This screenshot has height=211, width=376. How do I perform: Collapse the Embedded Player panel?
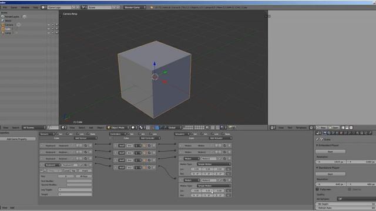pyautogui.click(x=317, y=145)
